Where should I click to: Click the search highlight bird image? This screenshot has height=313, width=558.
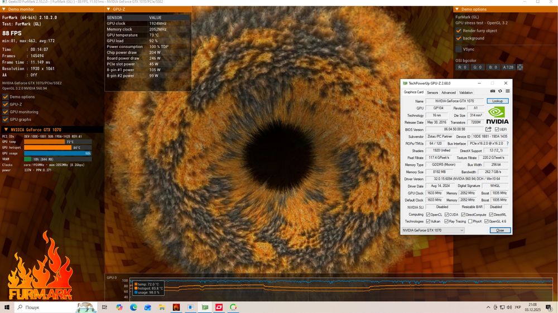point(85,307)
